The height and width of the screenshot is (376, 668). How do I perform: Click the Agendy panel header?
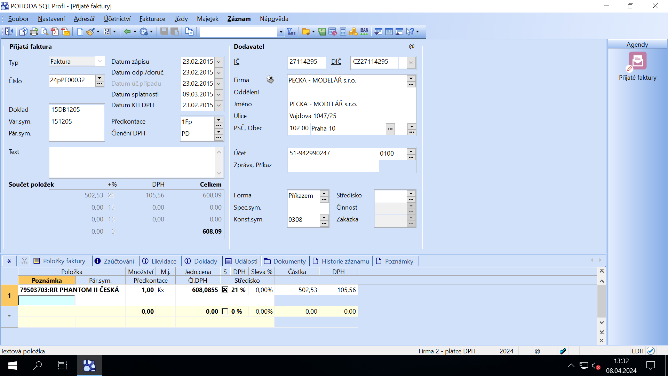(637, 44)
